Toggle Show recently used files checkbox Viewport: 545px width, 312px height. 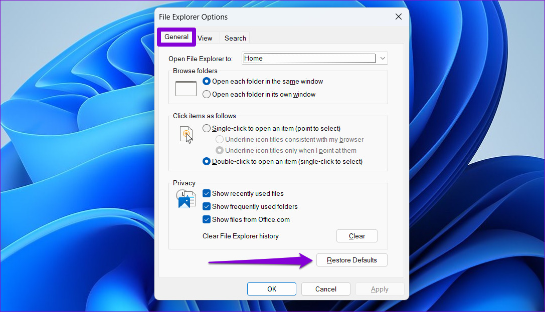pyautogui.click(x=207, y=193)
